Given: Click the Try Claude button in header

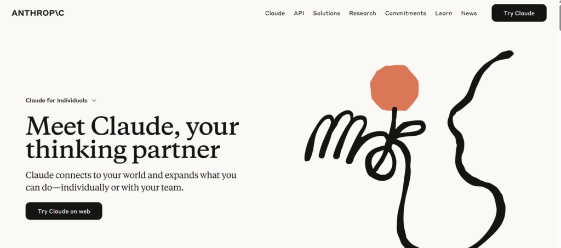Looking at the screenshot, I should click(519, 13).
